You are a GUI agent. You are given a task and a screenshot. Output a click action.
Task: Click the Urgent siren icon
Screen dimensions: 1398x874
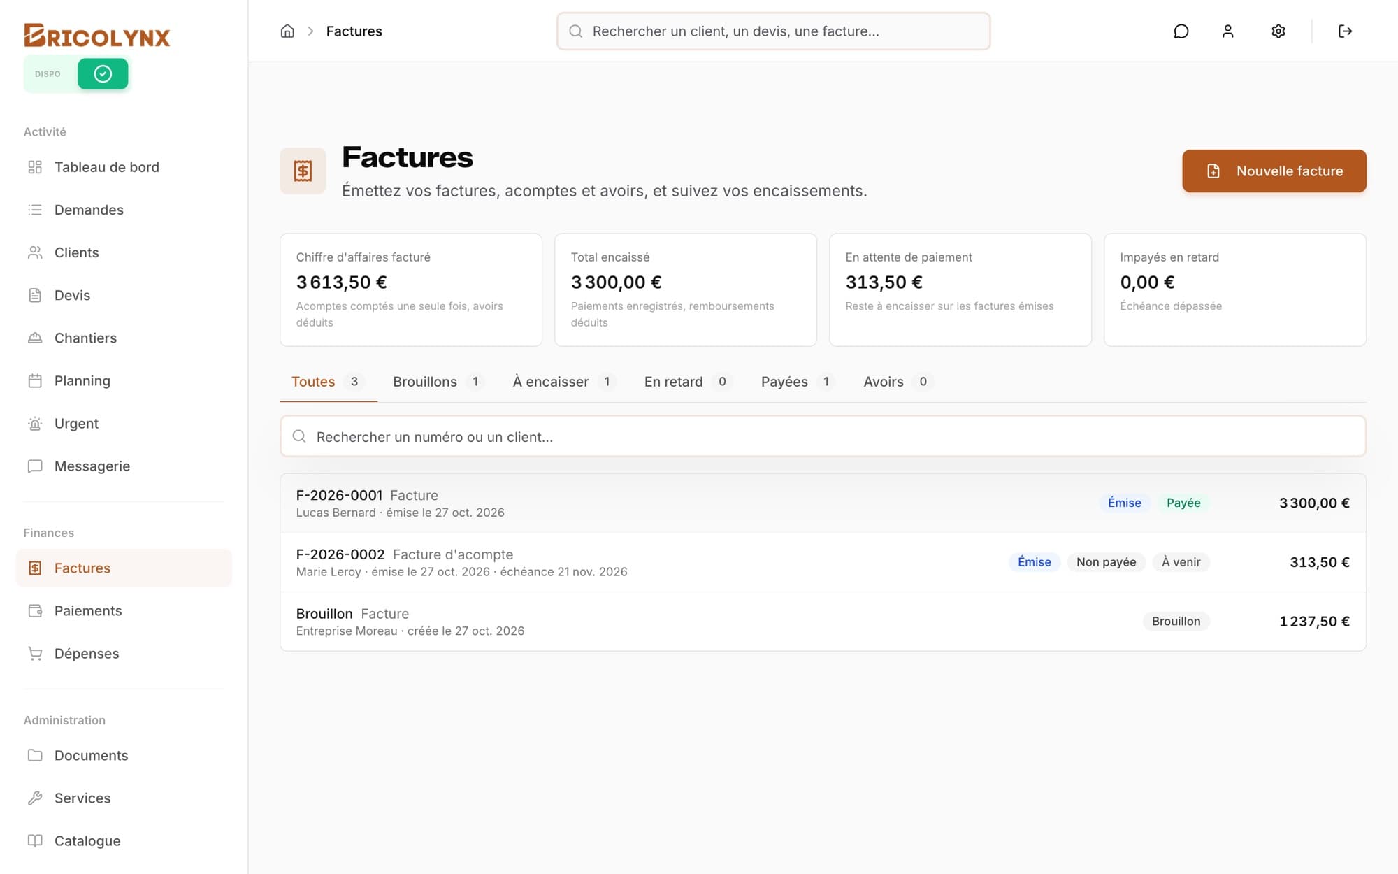coord(35,423)
